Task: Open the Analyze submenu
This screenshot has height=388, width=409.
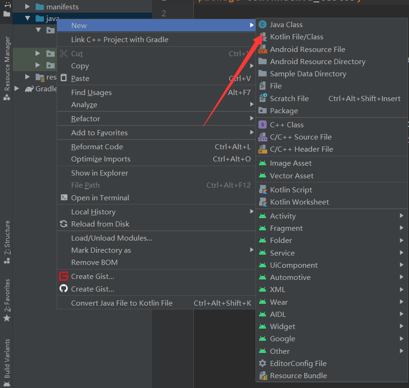Action: [x=156, y=105]
